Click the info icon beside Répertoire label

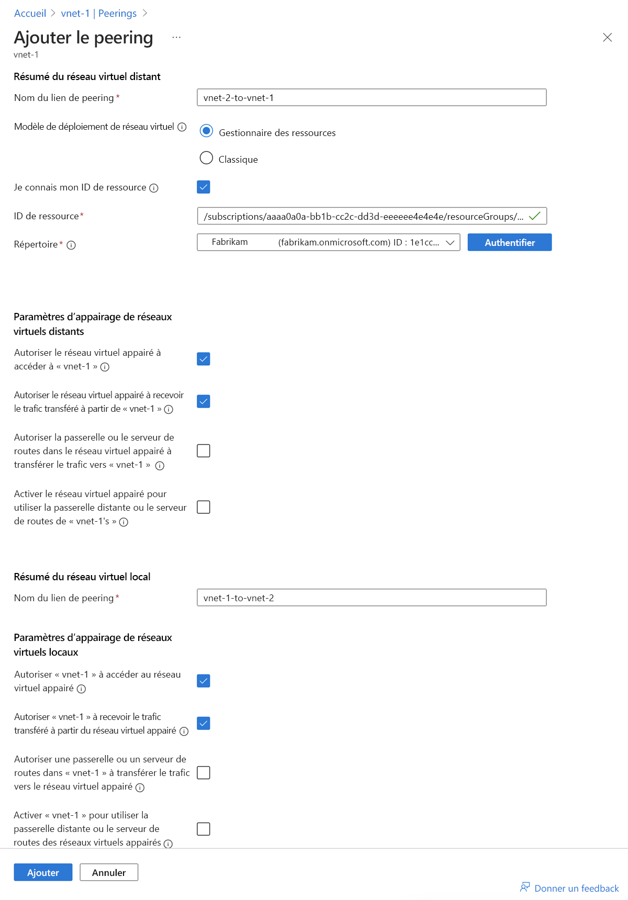coord(71,245)
